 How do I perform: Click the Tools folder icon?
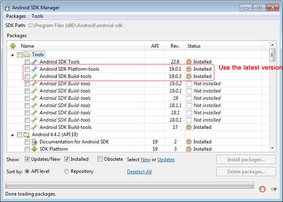(27, 55)
